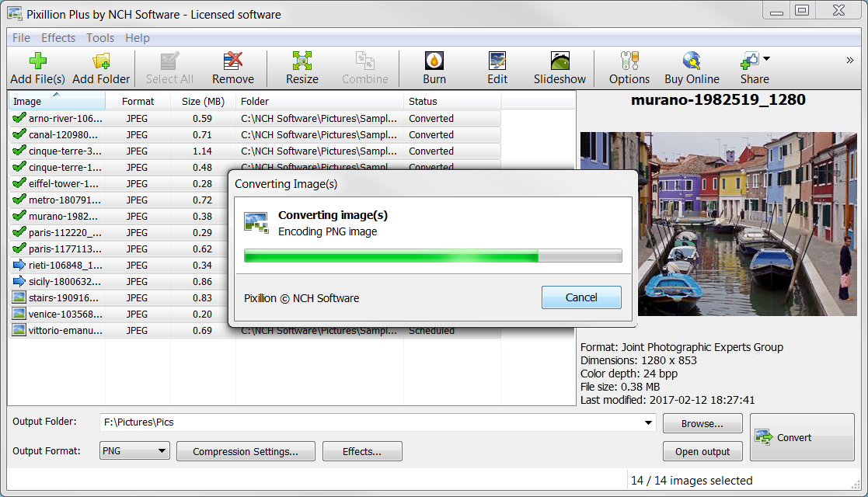Select the paris-1177113... file row
Image resolution: width=868 pixels, height=497 pixels.
(119, 248)
